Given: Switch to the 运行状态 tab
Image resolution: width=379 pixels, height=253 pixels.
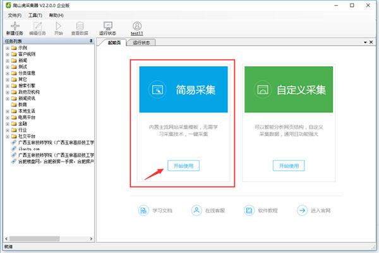Looking at the screenshot, I should pos(141,43).
